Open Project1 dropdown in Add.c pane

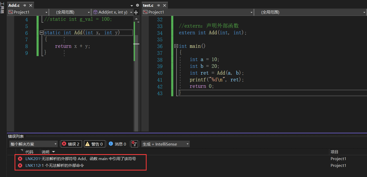pos(28,12)
